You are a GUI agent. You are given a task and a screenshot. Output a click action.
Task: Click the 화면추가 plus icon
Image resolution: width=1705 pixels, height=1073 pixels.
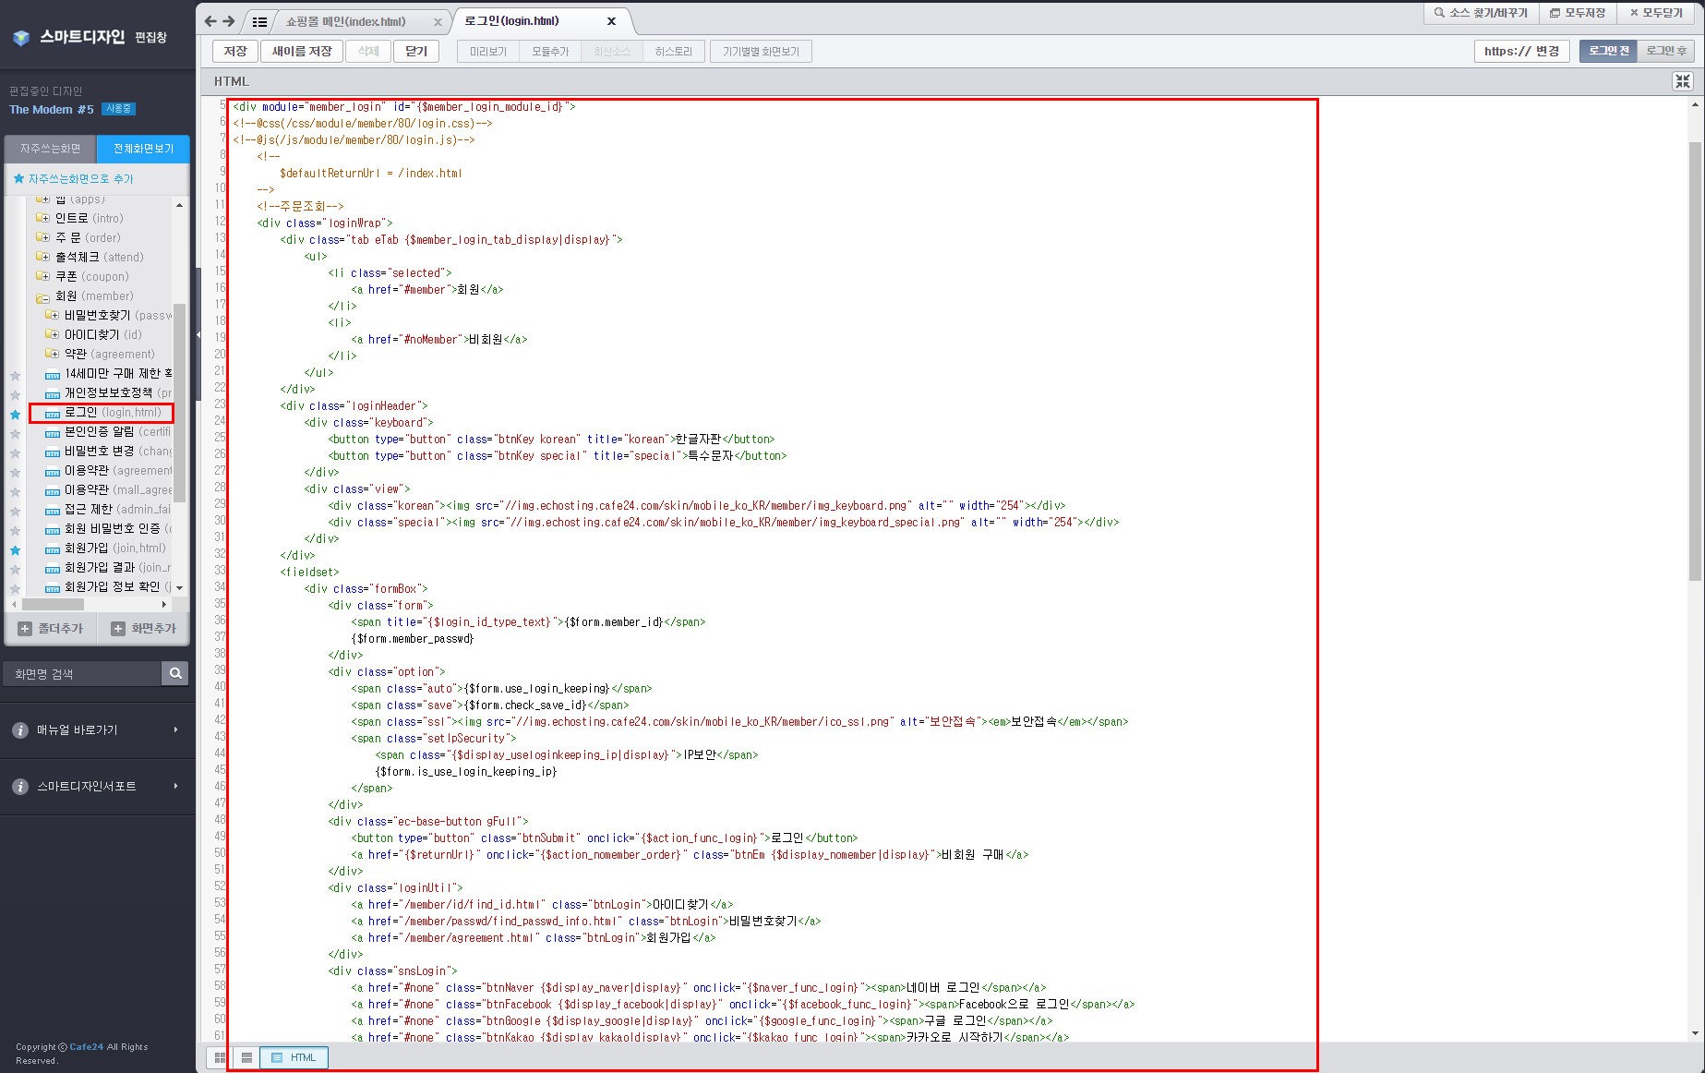(118, 629)
